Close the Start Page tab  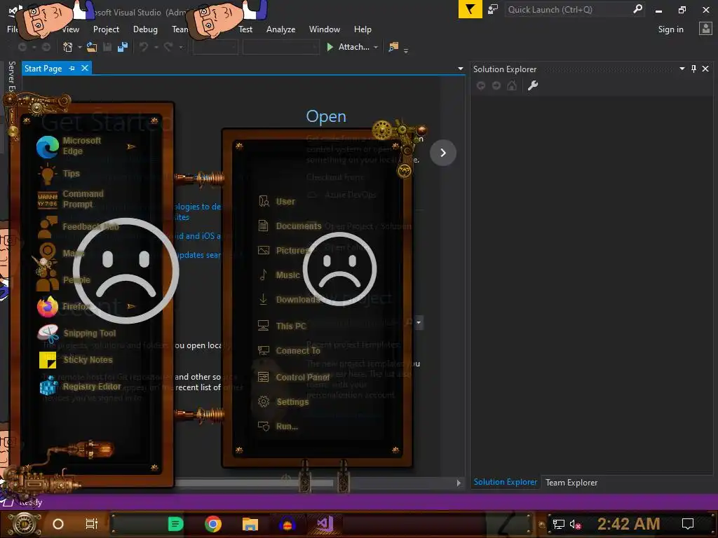(85, 68)
